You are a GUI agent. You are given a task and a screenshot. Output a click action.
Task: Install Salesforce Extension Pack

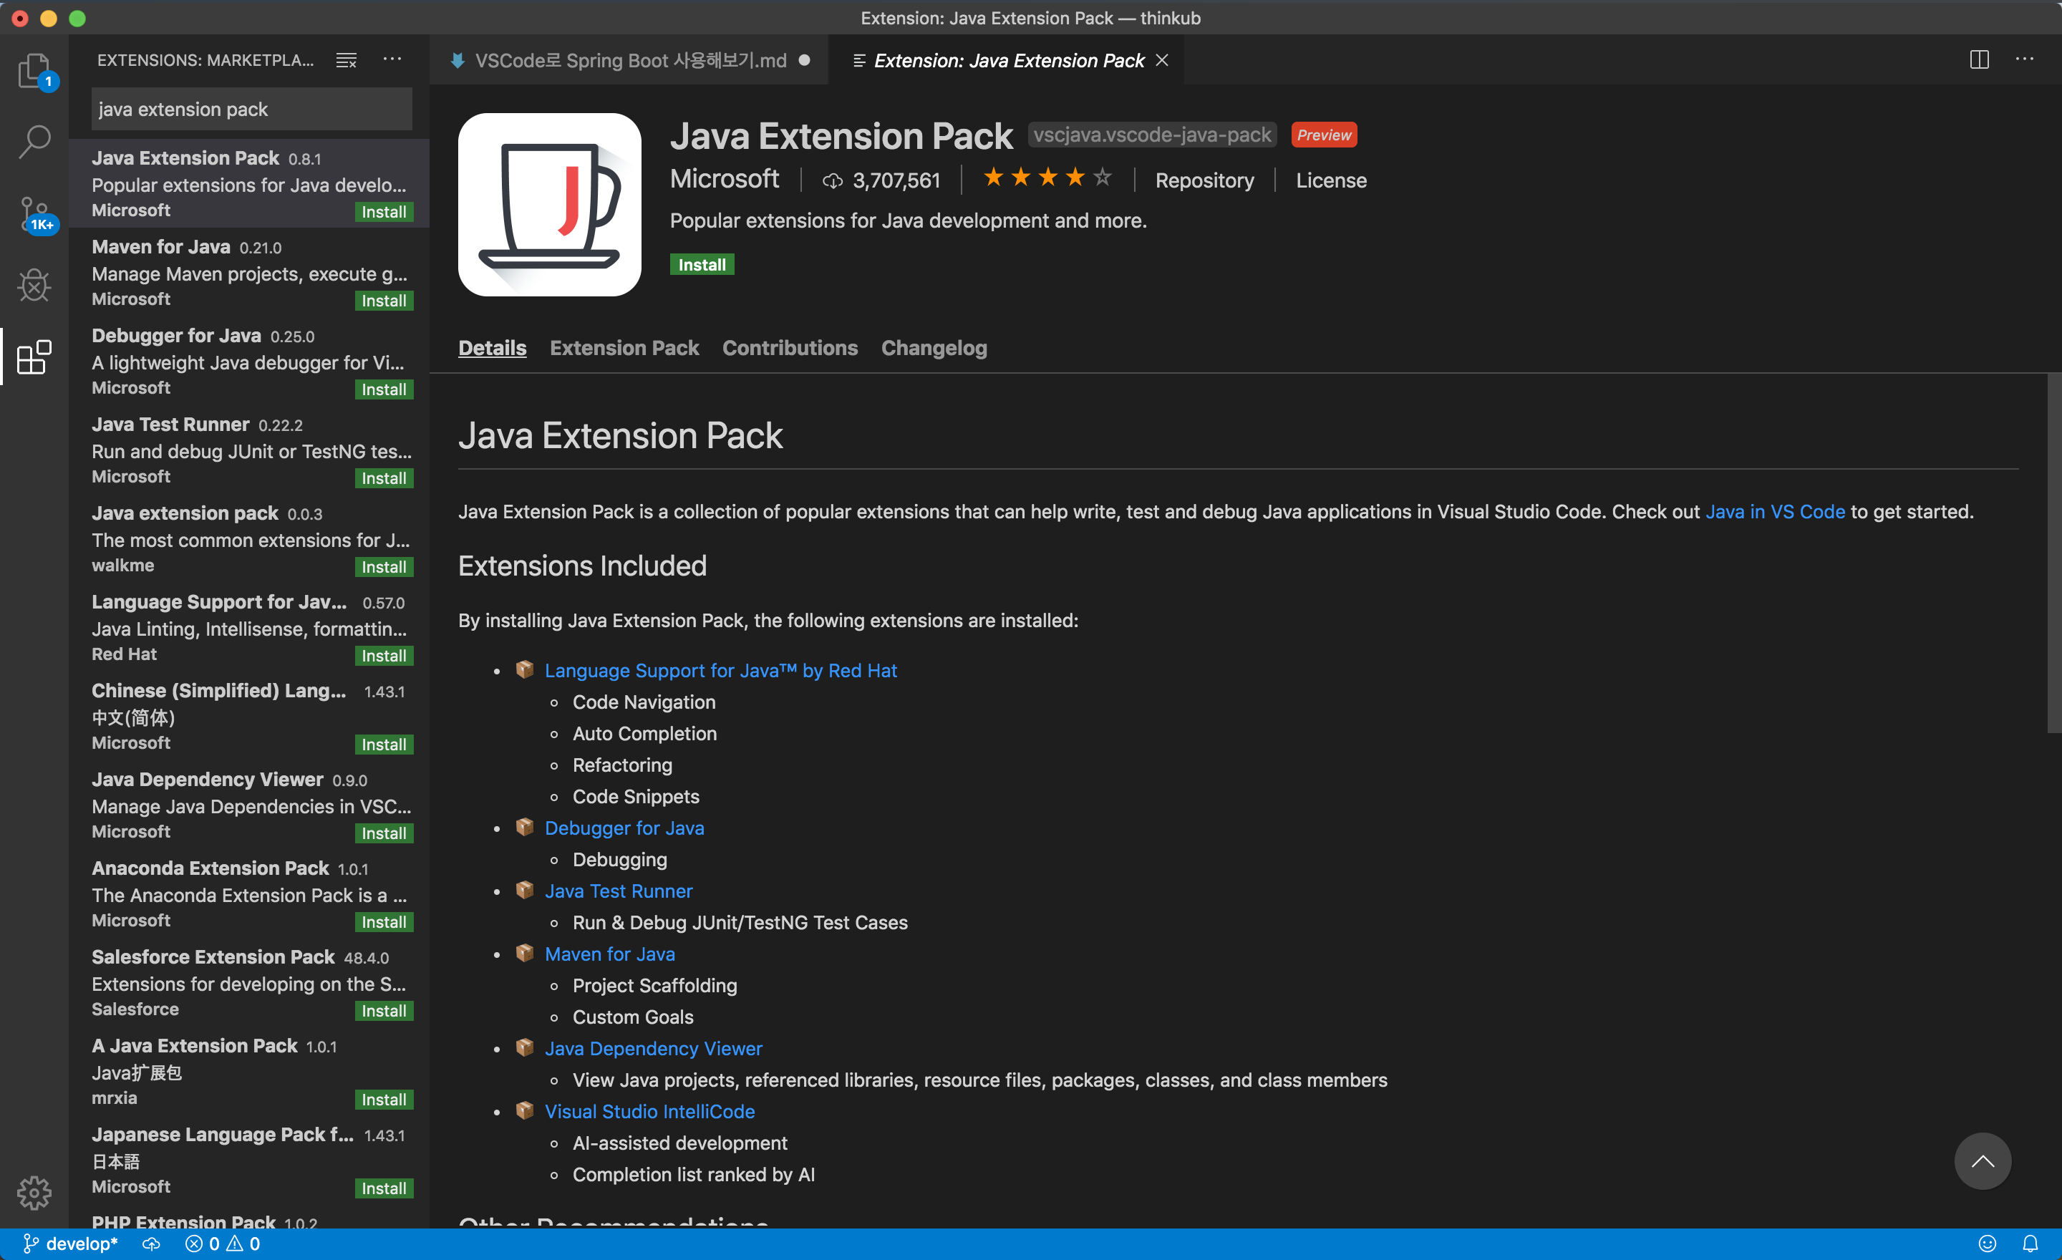pos(384,1011)
